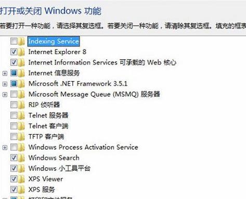Expand the Internet 信息服务 tree node

point(5,73)
